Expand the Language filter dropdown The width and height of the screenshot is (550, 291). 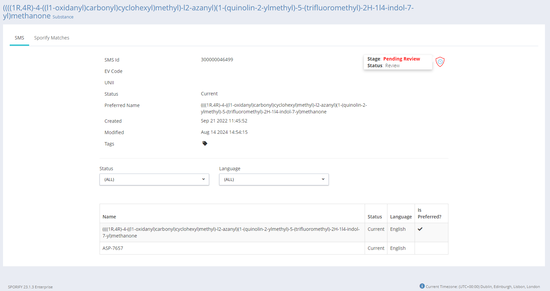[x=274, y=180]
